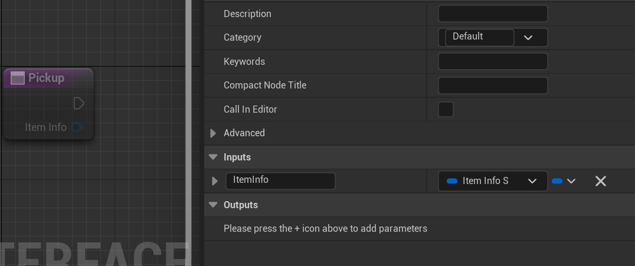Click the Item Info label on Pickup node
Screen dimensions: 635x266
[45, 127]
